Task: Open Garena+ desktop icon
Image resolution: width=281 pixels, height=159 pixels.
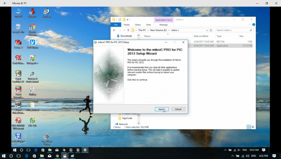Action: pos(32,13)
